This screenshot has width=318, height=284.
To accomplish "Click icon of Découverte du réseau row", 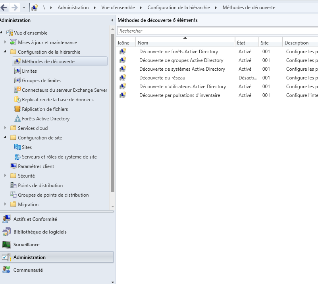I will pyautogui.click(x=123, y=78).
